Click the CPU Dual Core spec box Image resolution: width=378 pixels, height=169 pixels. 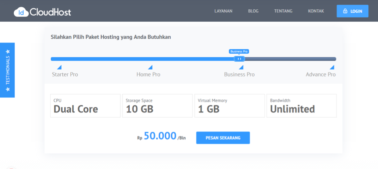[x=85, y=106]
